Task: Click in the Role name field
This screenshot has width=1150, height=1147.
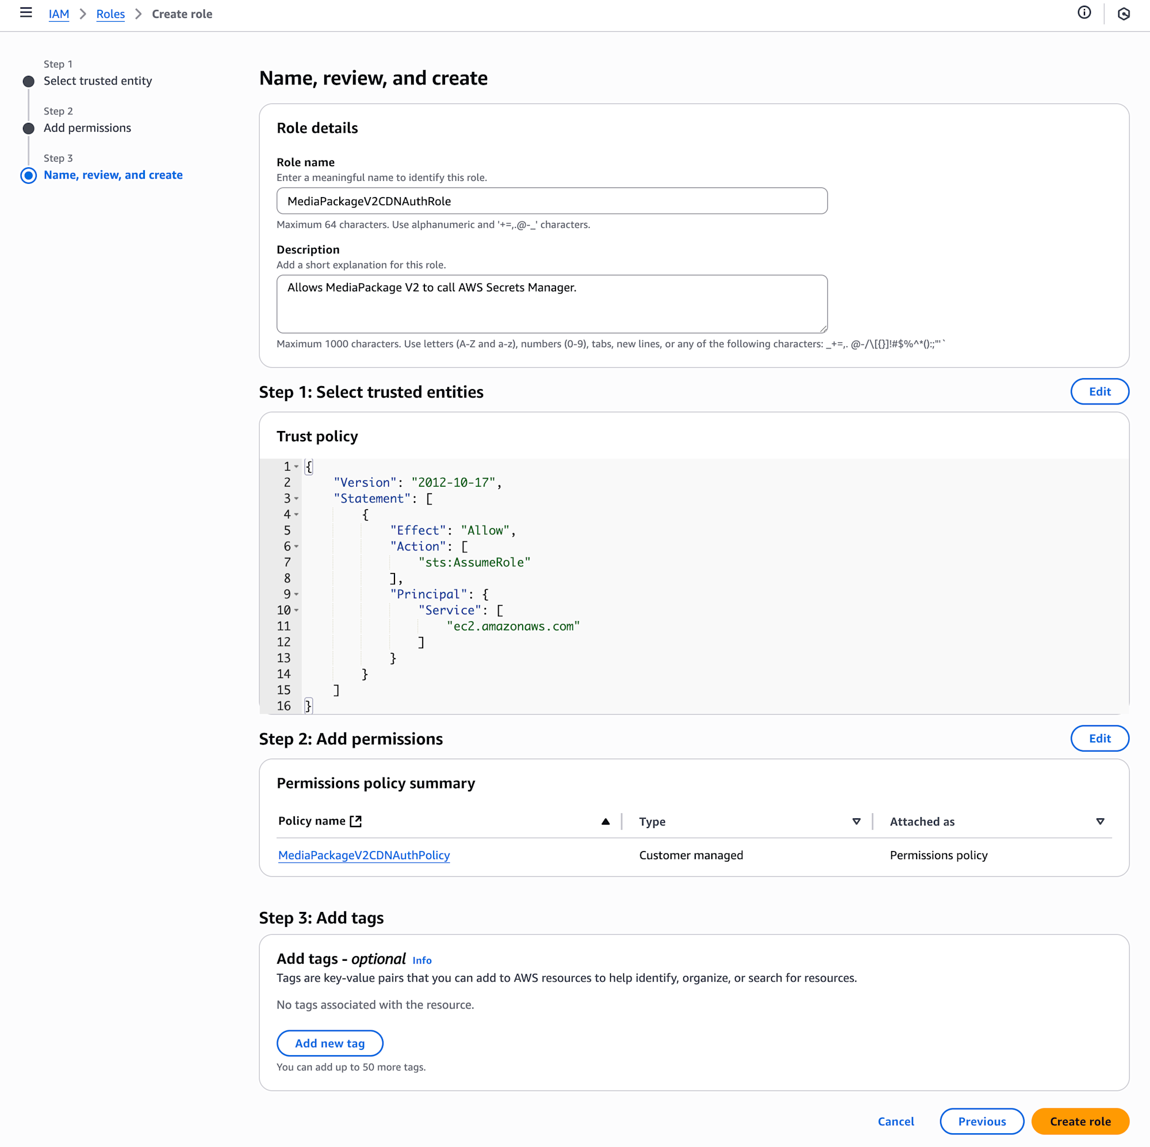Action: 551,201
